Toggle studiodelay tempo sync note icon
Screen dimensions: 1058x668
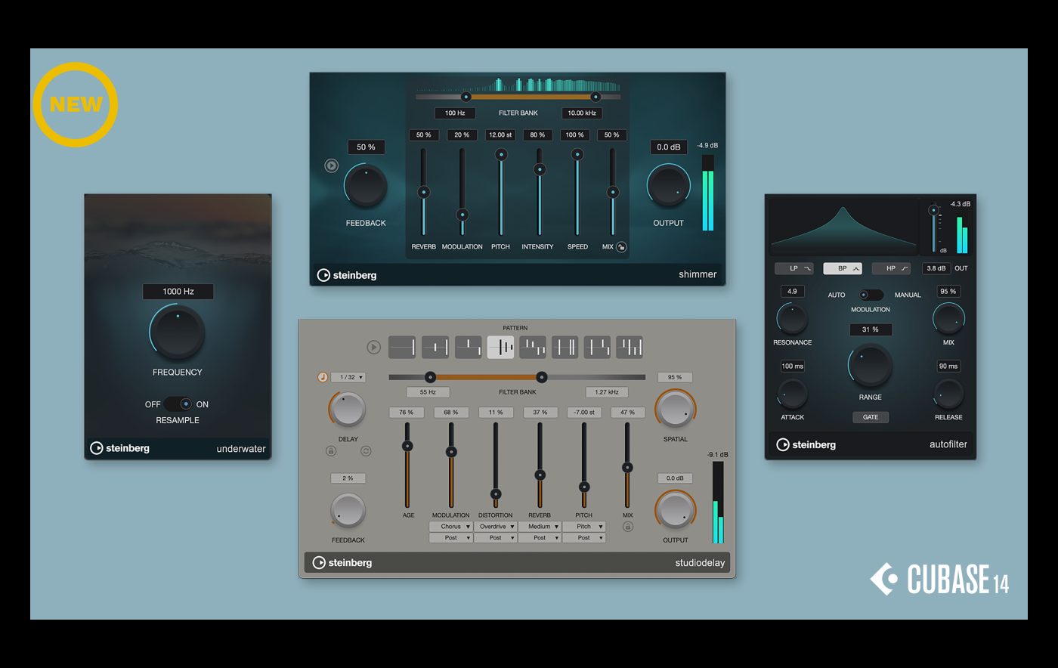[x=323, y=377]
